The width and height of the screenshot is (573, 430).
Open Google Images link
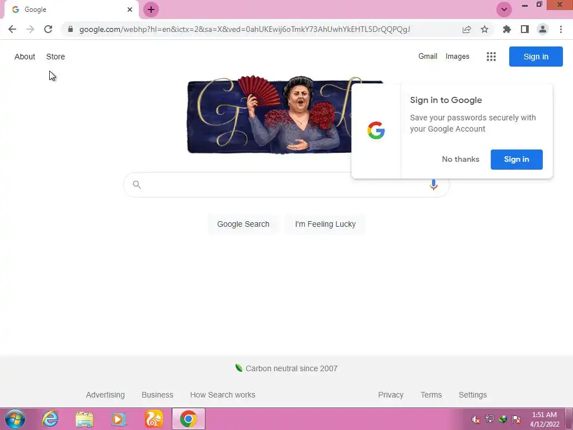pyautogui.click(x=458, y=57)
